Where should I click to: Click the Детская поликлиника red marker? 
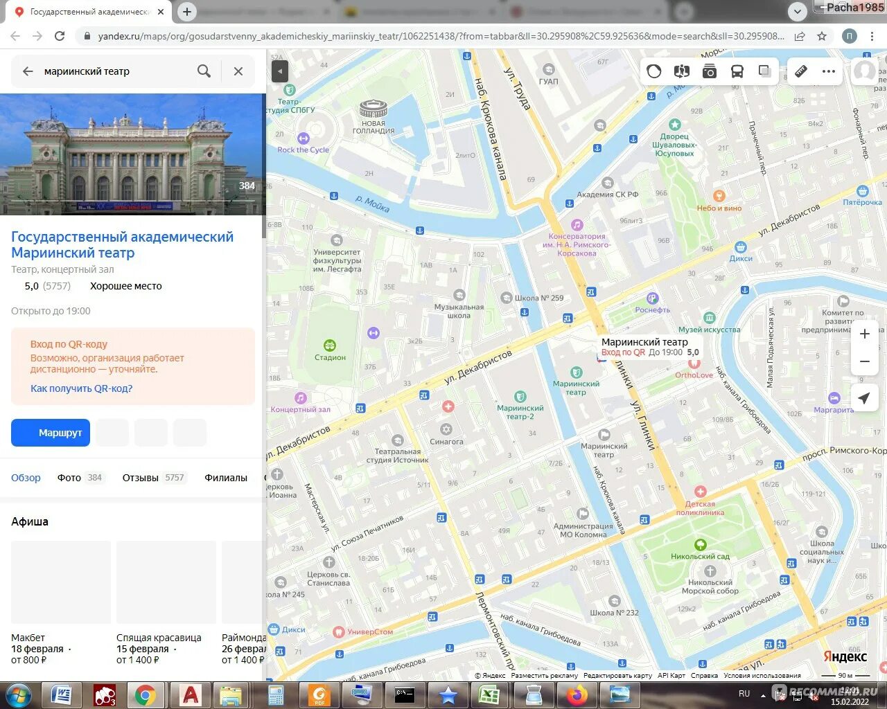tap(700, 492)
